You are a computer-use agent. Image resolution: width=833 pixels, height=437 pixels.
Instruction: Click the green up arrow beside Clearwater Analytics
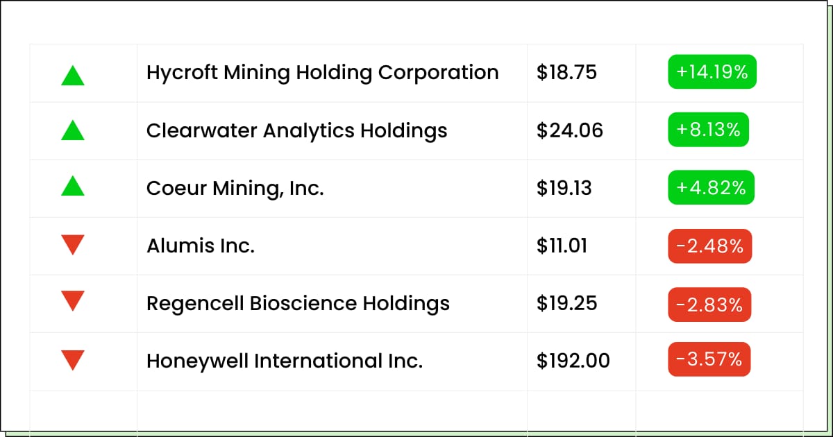pyautogui.click(x=73, y=130)
